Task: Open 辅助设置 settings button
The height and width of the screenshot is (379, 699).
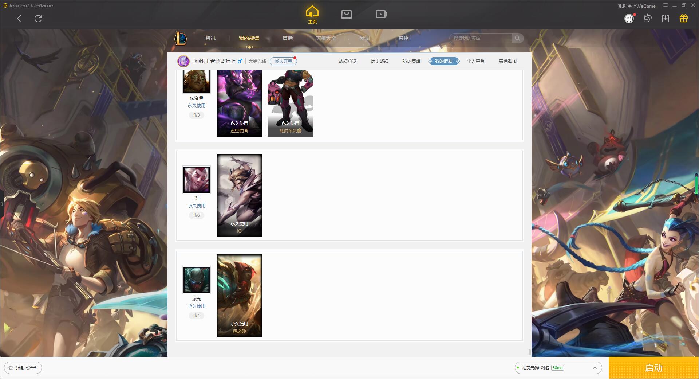Action: 23,368
